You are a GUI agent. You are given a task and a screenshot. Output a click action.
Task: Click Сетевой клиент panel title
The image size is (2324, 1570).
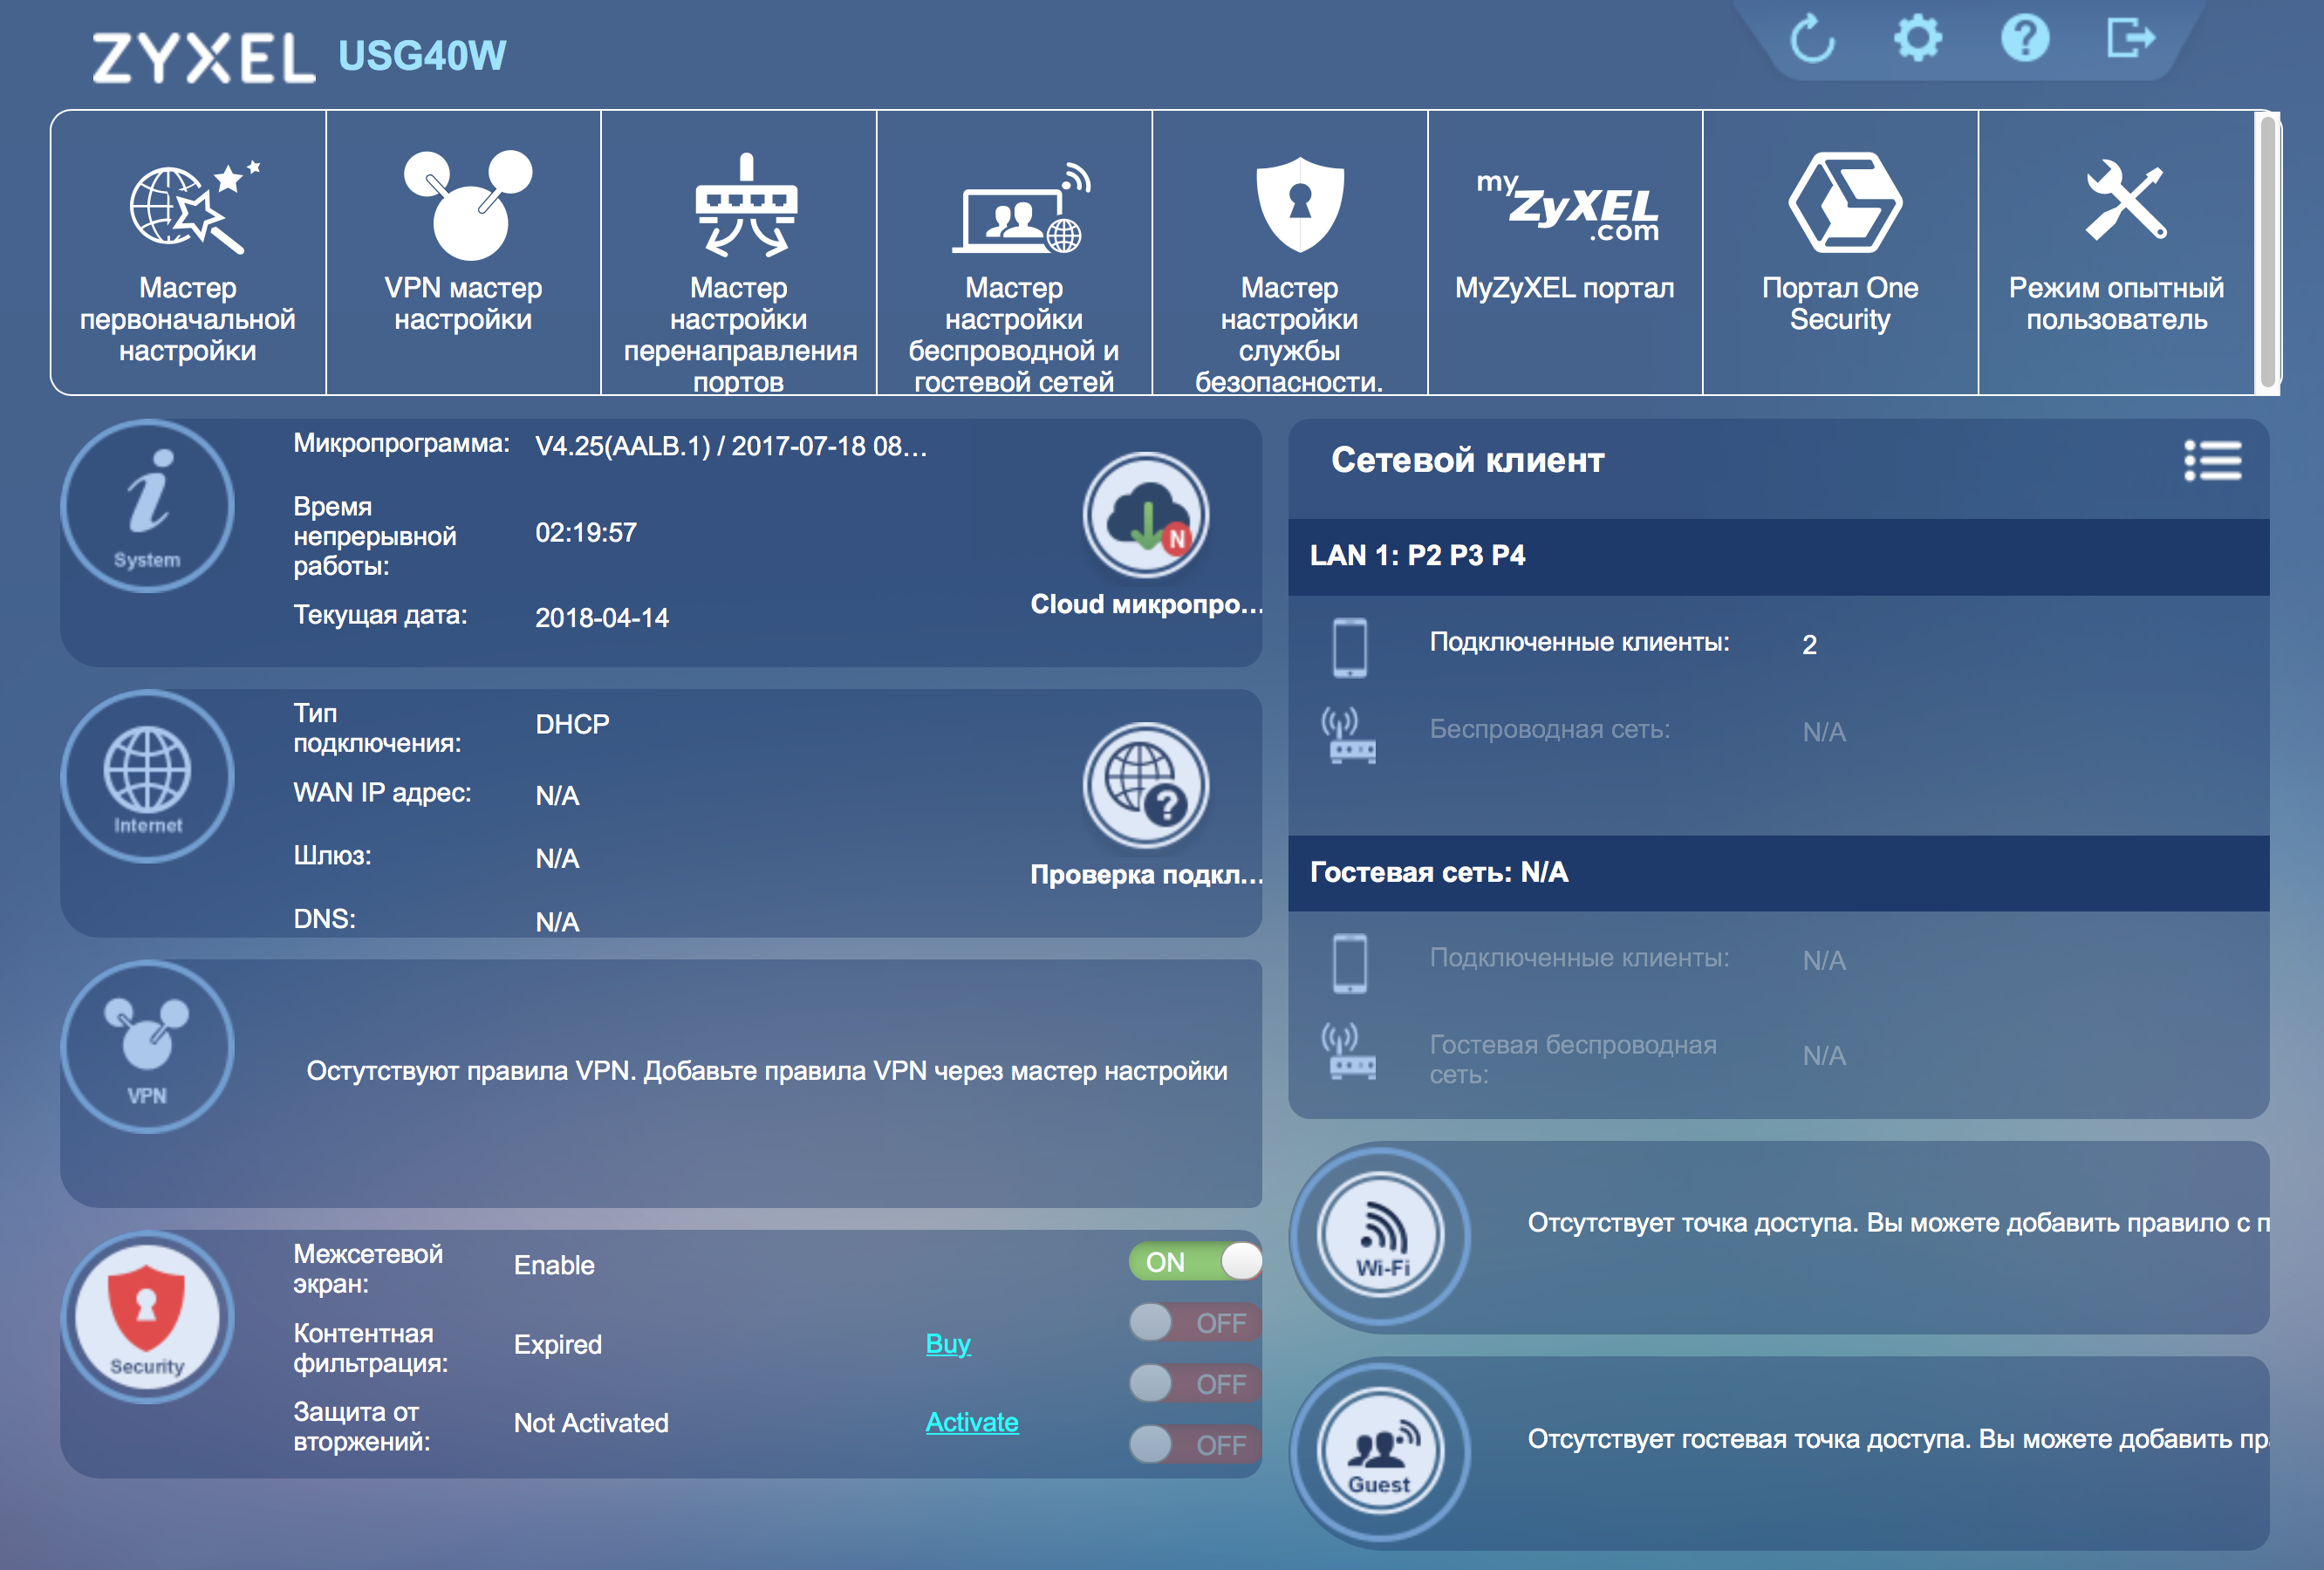1468,460
